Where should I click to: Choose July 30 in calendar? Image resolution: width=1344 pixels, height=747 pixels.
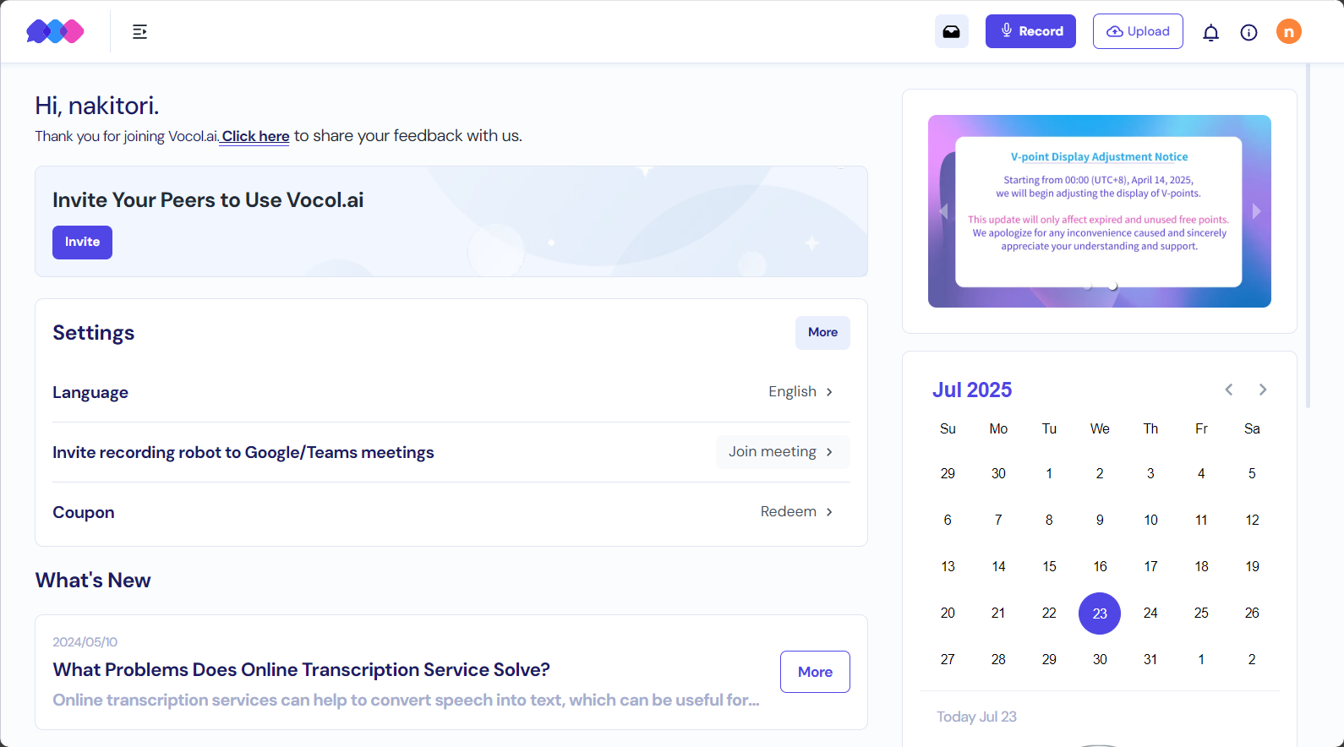[1100, 660]
